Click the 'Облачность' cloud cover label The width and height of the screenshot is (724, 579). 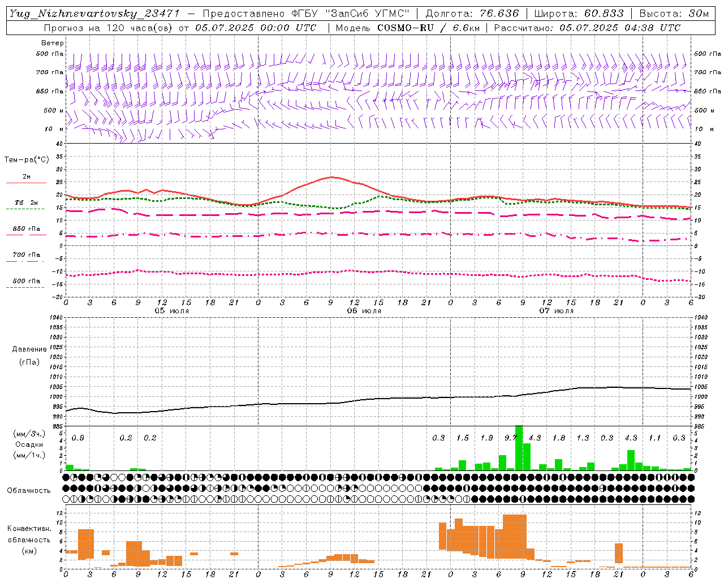click(x=29, y=490)
